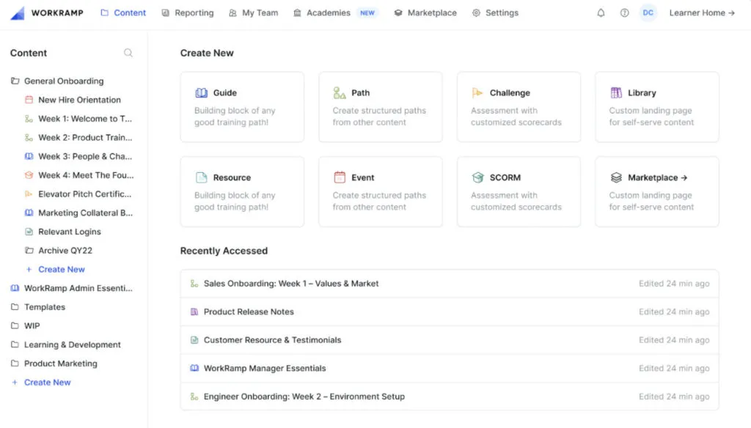Open Marketing Collateral item in sidebar

click(78, 213)
